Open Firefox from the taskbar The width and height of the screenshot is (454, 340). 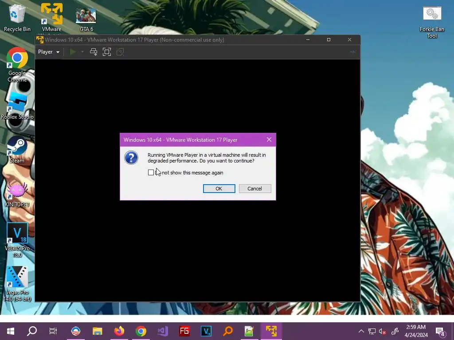click(x=119, y=331)
